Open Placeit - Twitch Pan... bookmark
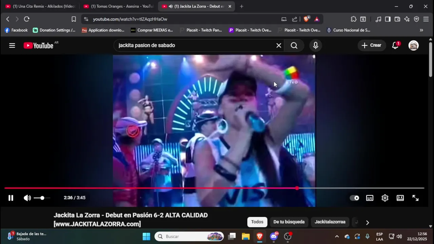Image resolution: width=434 pixels, height=244 pixels. [x=201, y=30]
